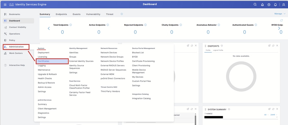The width and height of the screenshot is (288, 125).
Task: Refresh the ENDPOINTS dashlet
Action: point(273,46)
